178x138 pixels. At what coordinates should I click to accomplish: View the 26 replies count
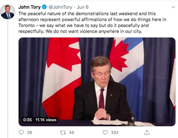click(30, 132)
